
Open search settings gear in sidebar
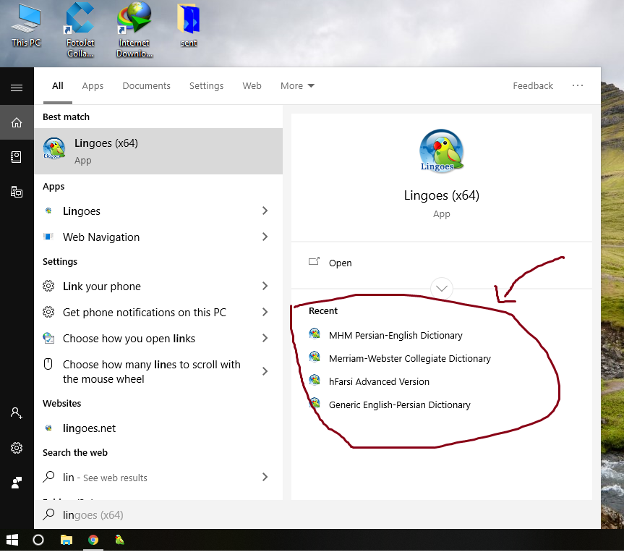point(17,448)
